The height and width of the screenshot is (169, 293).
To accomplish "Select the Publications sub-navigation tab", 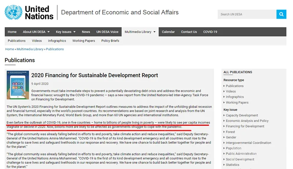I will coord(16,41).
